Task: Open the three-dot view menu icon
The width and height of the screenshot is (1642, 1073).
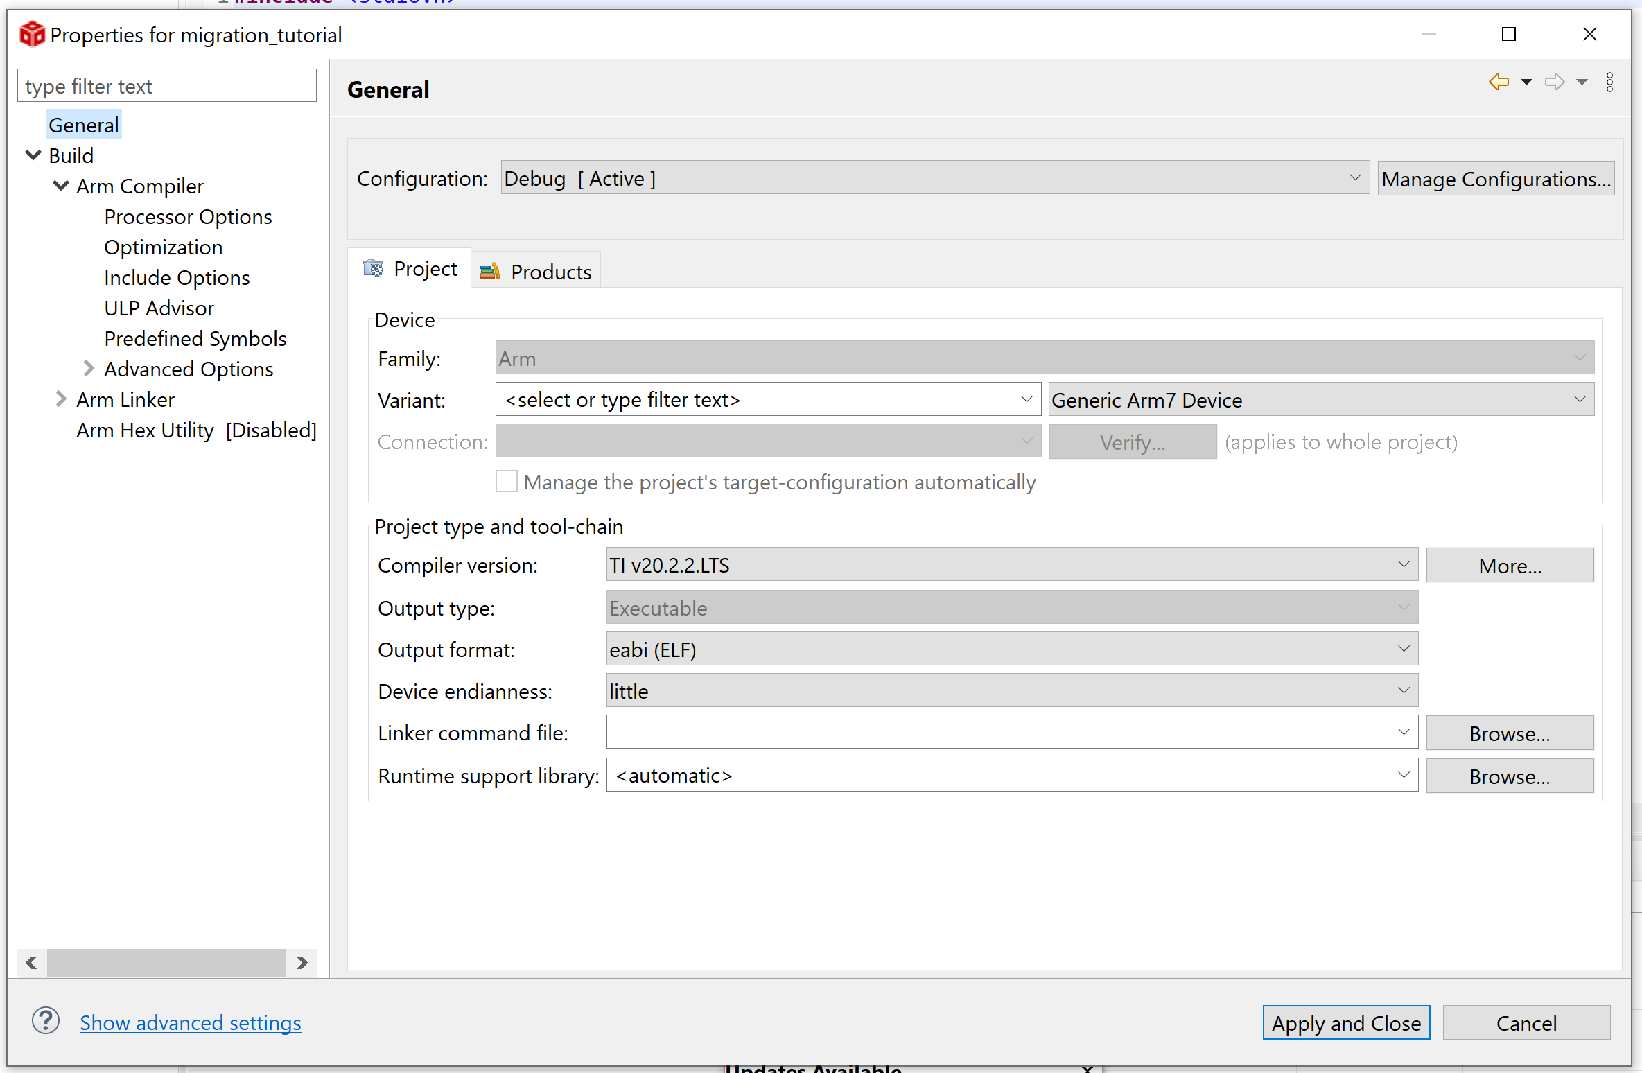Action: pos(1609,82)
